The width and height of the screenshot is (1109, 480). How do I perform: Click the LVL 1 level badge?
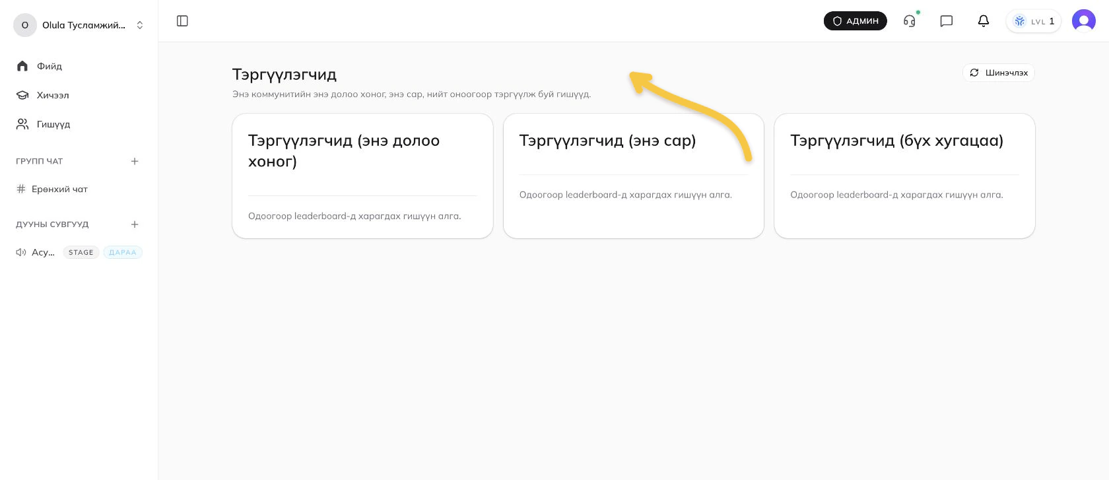point(1034,21)
